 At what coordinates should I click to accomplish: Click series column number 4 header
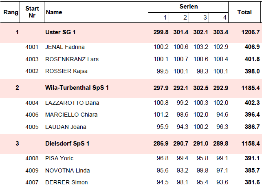pyautogui.click(x=219, y=18)
